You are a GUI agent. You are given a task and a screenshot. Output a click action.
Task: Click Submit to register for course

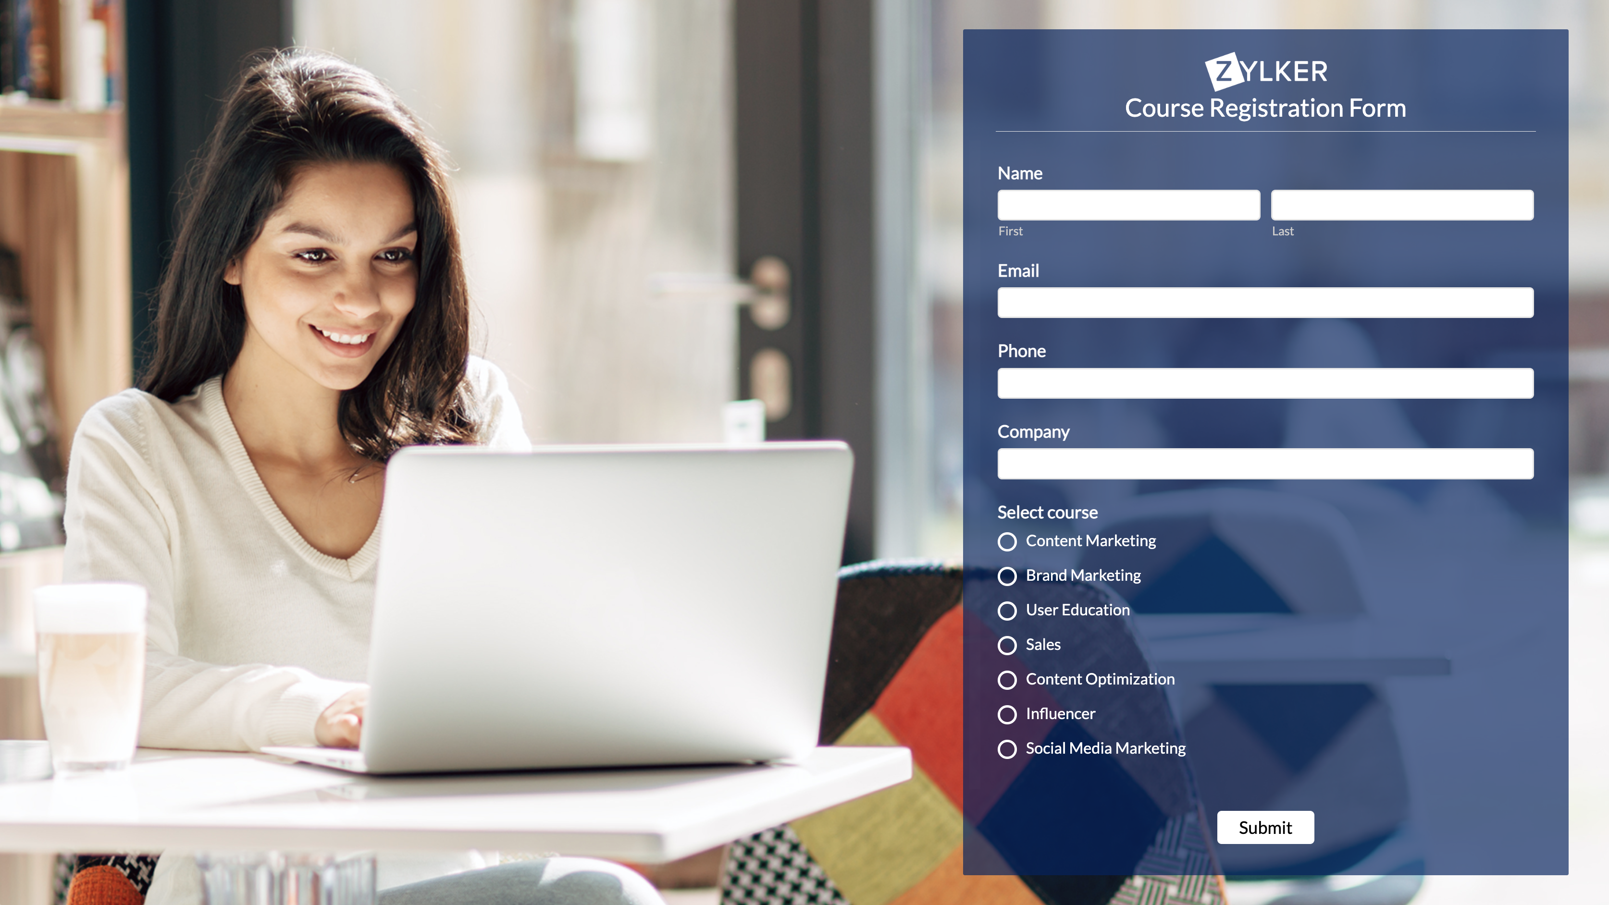click(1265, 827)
